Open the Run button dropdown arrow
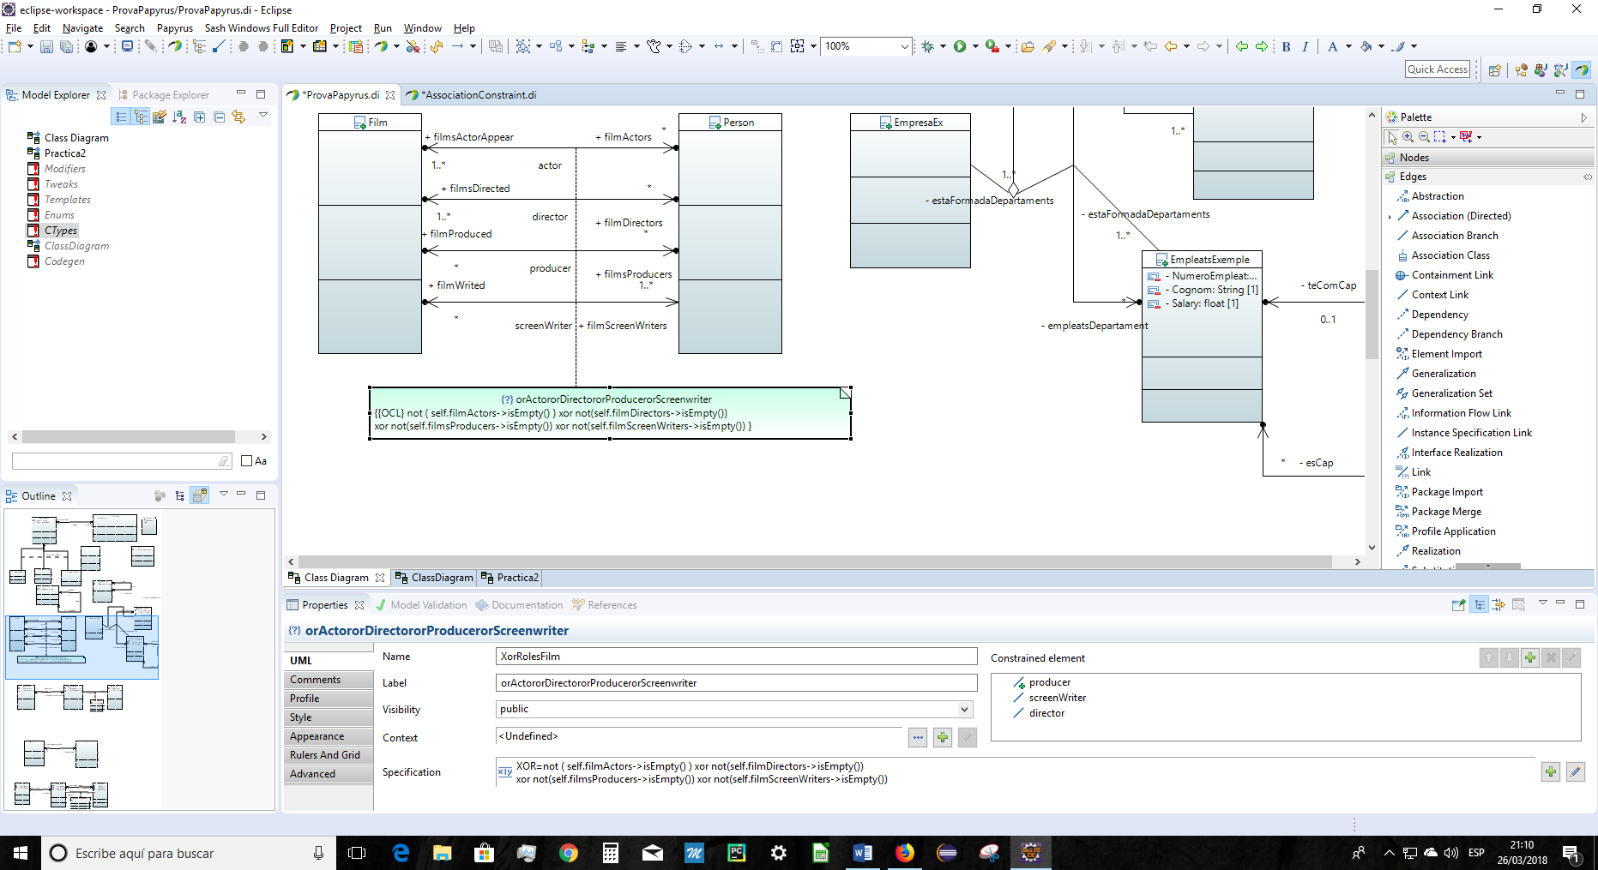This screenshot has width=1598, height=870. [x=974, y=46]
